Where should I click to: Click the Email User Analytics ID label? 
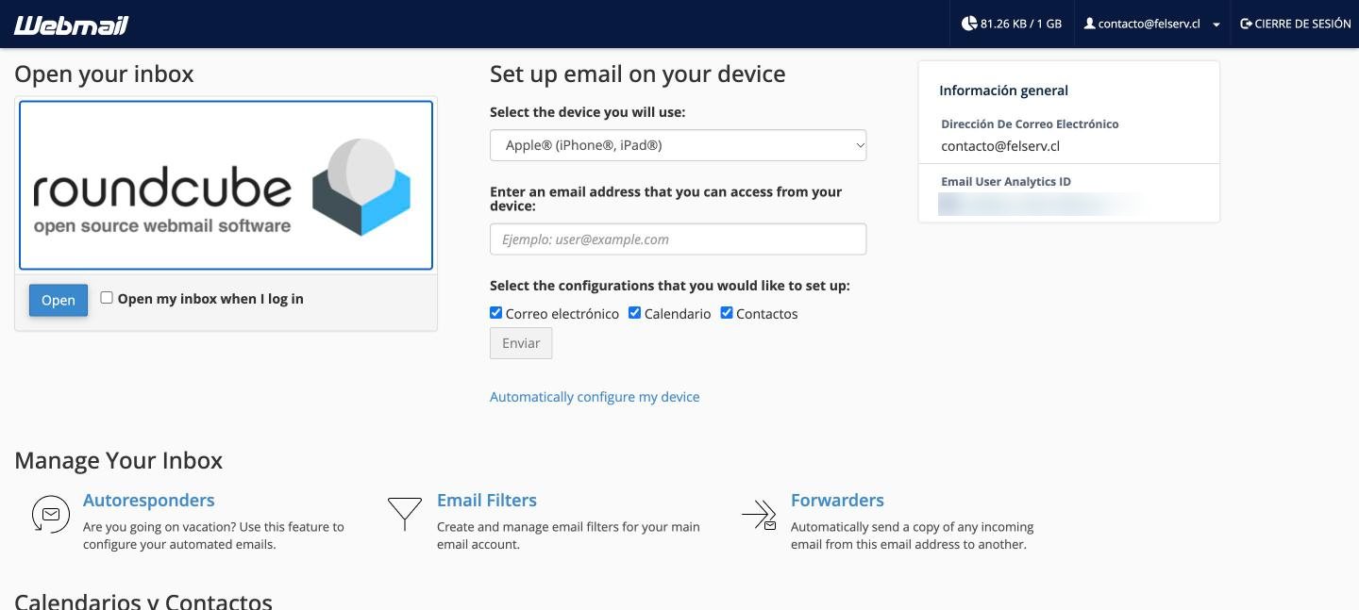(x=1006, y=181)
